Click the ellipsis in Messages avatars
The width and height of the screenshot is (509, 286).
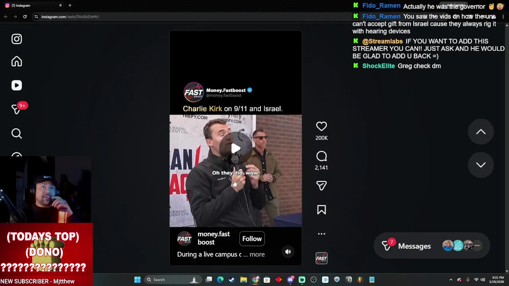477,245
